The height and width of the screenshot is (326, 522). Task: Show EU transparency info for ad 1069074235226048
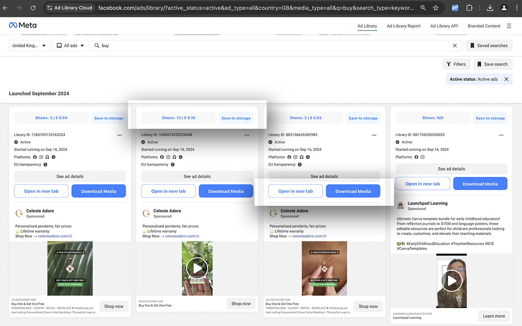pos(173,165)
